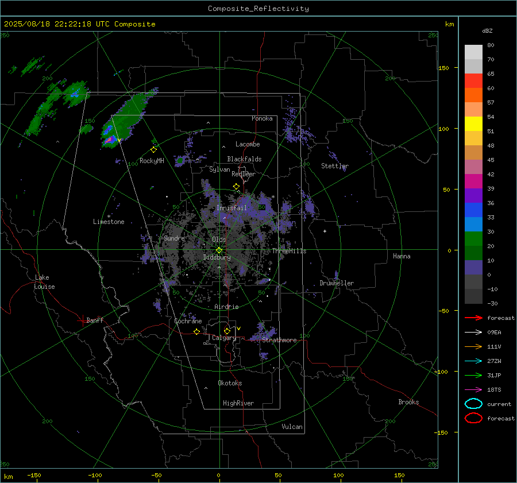This screenshot has height=483, width=517.
Task: Click the Strathmore label
Action: (279, 340)
